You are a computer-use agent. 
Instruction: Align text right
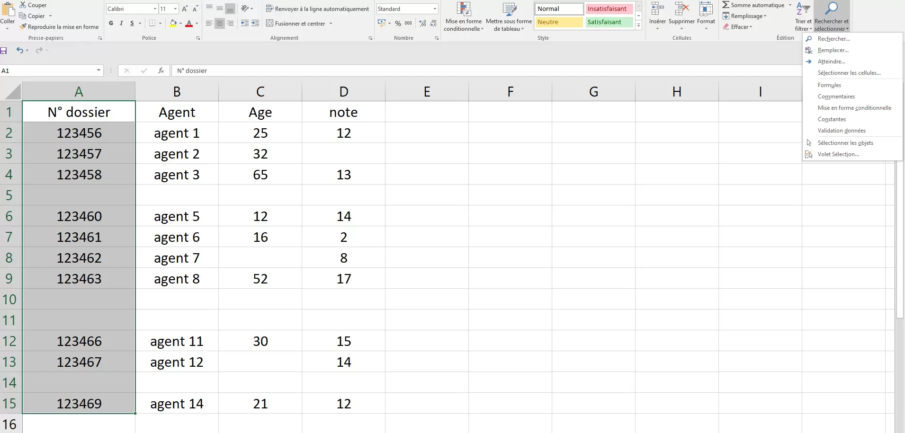pyautogui.click(x=230, y=23)
